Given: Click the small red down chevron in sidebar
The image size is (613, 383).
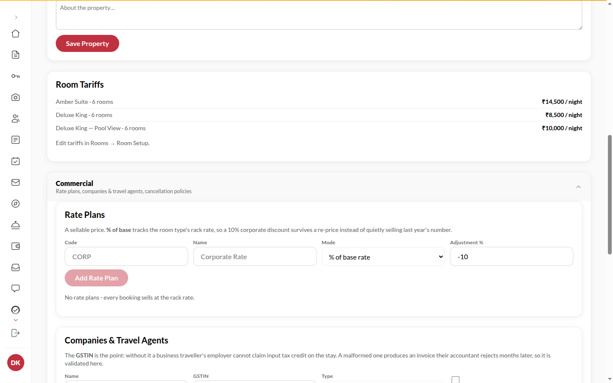Looking at the screenshot, I should 16,320.
